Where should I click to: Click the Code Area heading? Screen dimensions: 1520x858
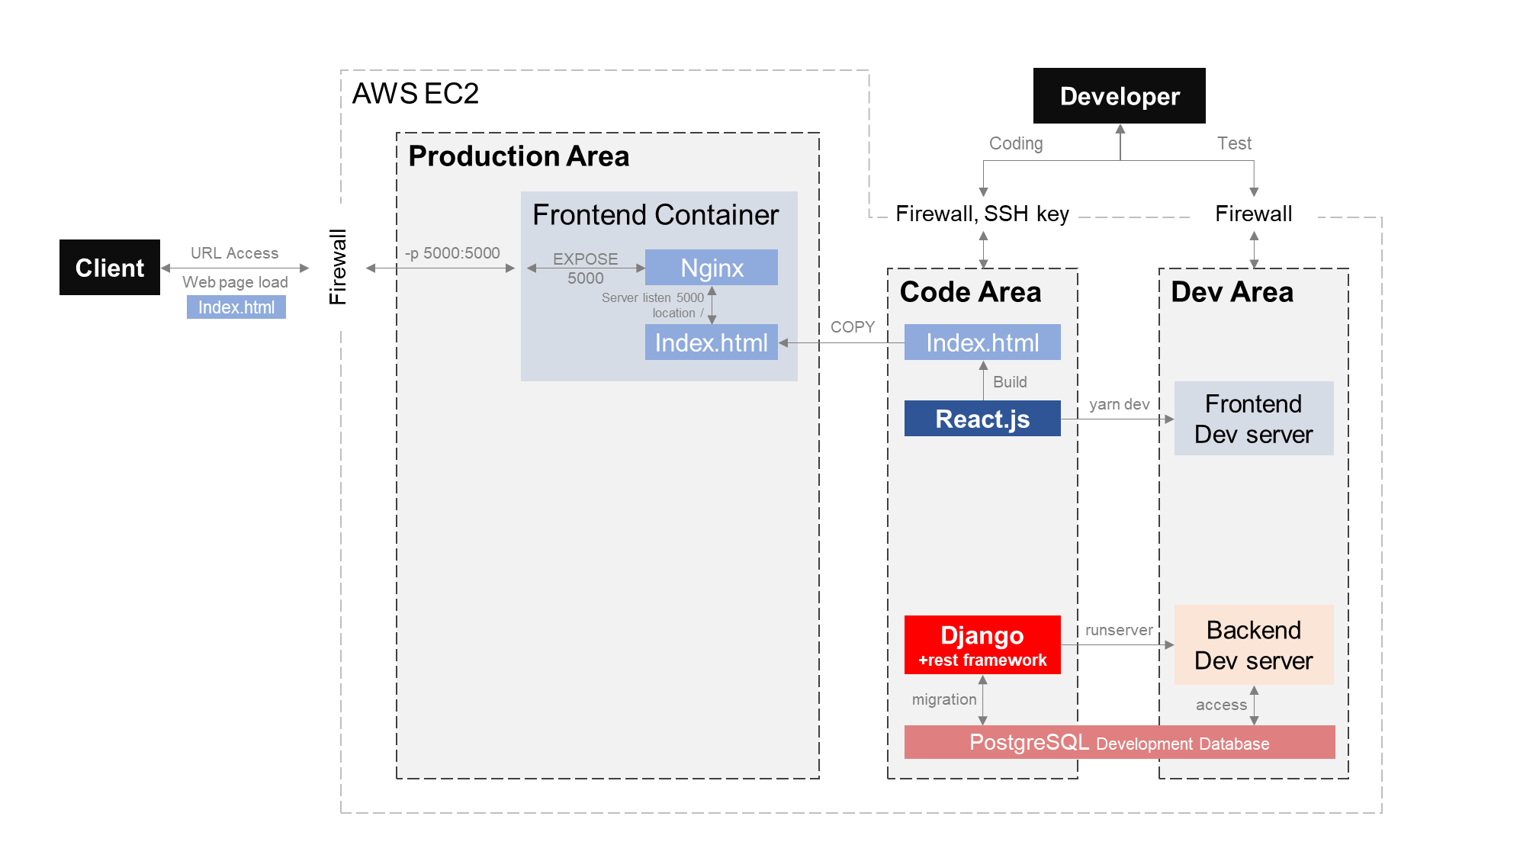(x=970, y=292)
